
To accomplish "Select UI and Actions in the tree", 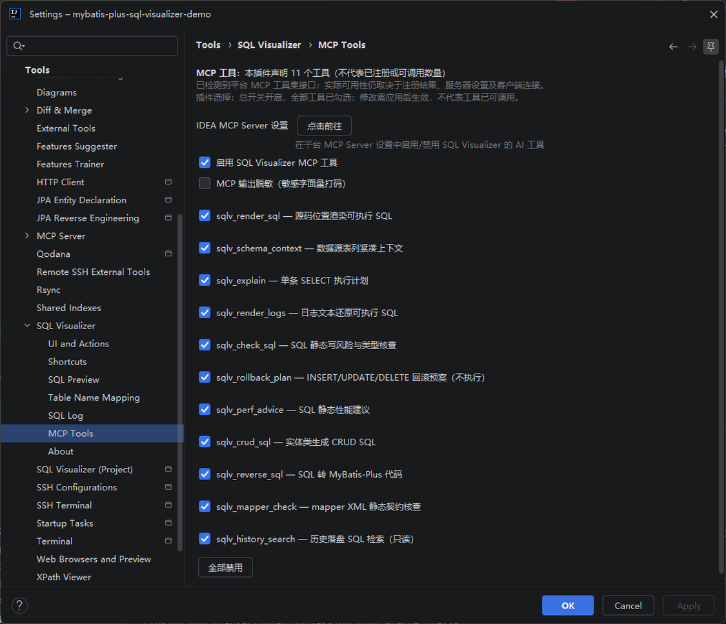I will click(79, 344).
